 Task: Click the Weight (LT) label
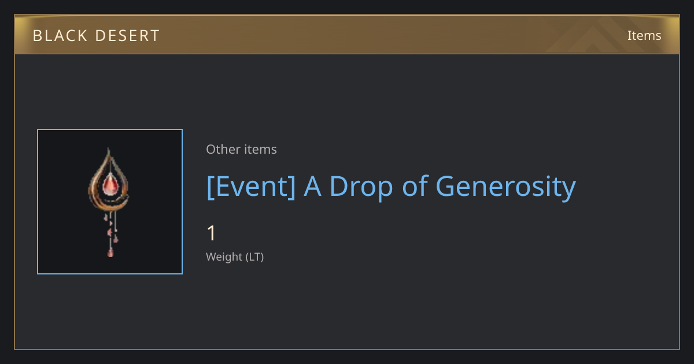(235, 257)
